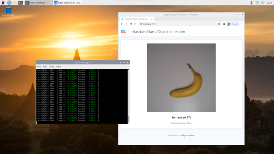Screen dimensions: 274x154
Task: Open a new Chromium tab
Action: coord(157,19)
